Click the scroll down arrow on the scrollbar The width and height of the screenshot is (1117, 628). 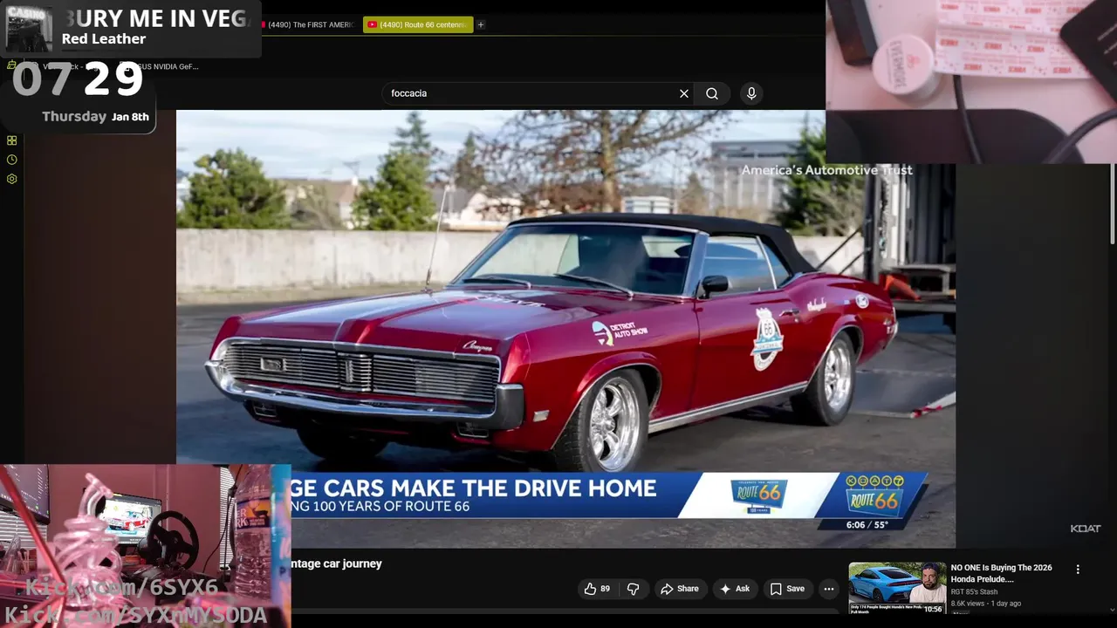tap(1112, 610)
